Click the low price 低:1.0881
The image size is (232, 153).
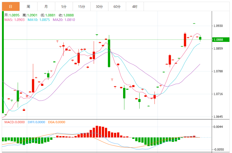coord(48,15)
